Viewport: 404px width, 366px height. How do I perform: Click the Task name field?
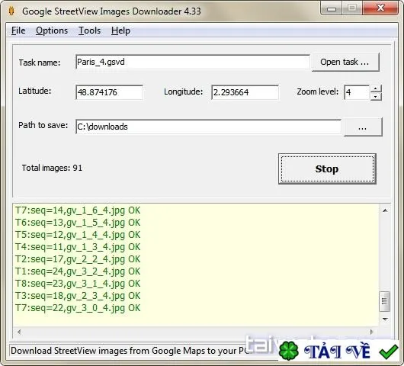(192, 62)
